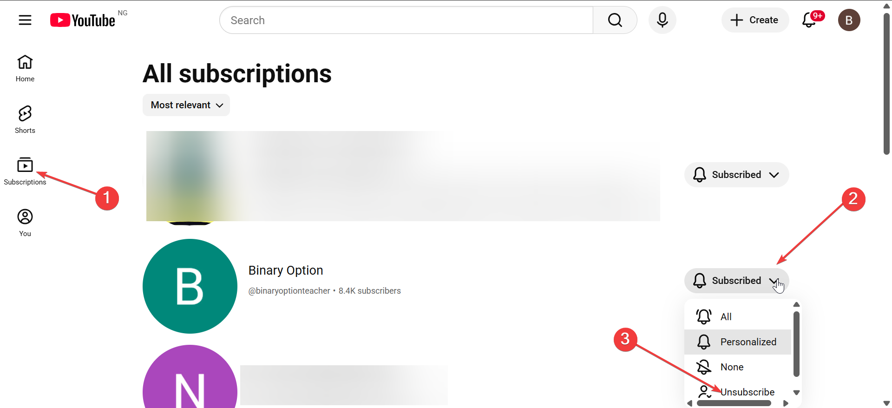This screenshot has height=408, width=892.
Task: Click inside the Search field
Action: (406, 20)
